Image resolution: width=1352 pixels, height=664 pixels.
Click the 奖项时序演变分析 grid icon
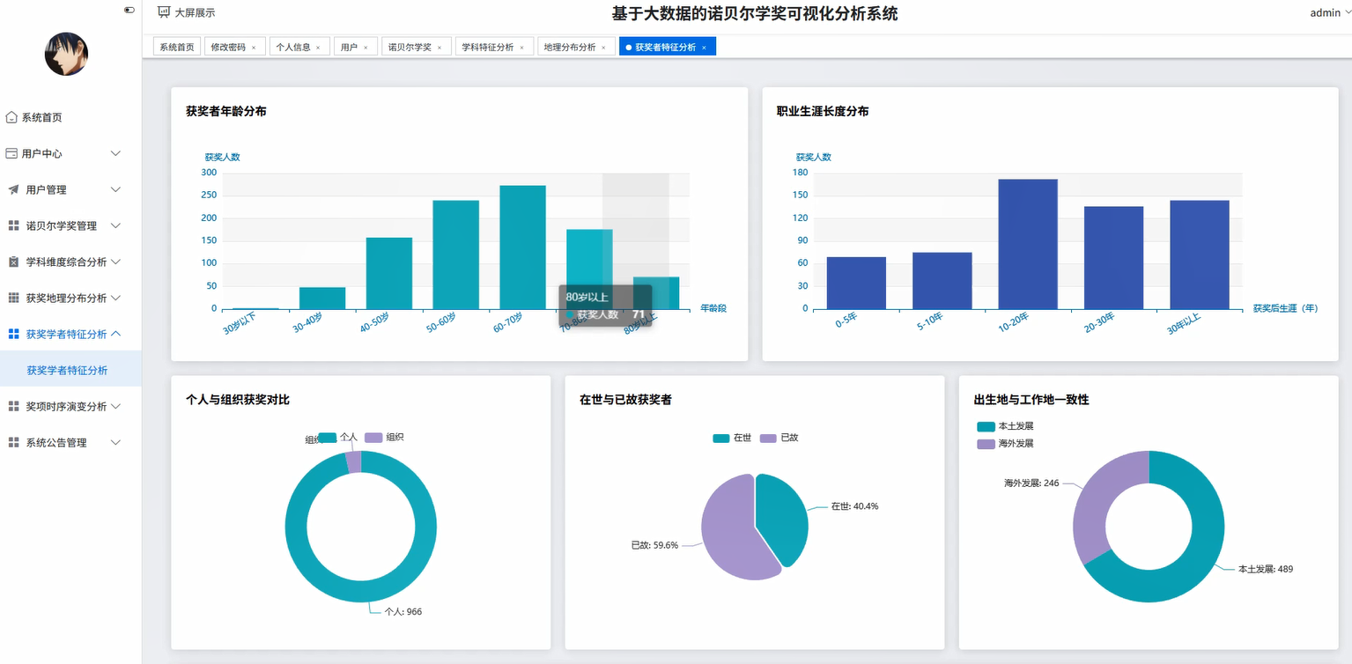pyautogui.click(x=13, y=406)
